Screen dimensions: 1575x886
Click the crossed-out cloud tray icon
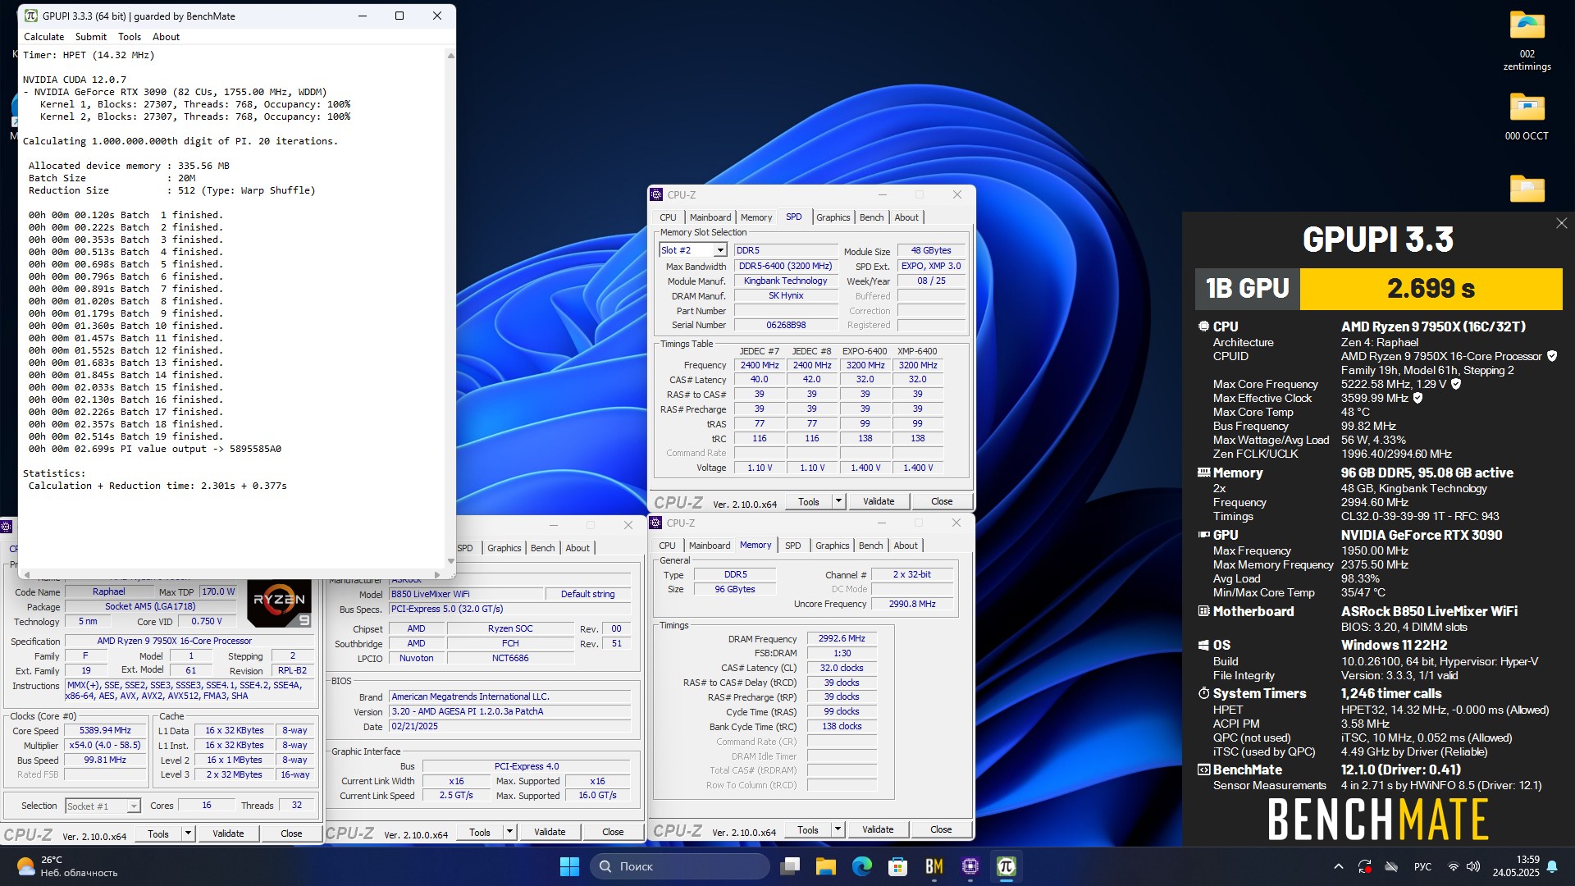point(1391,866)
